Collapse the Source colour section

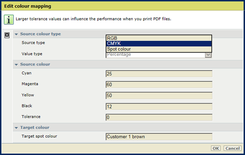point(16,65)
